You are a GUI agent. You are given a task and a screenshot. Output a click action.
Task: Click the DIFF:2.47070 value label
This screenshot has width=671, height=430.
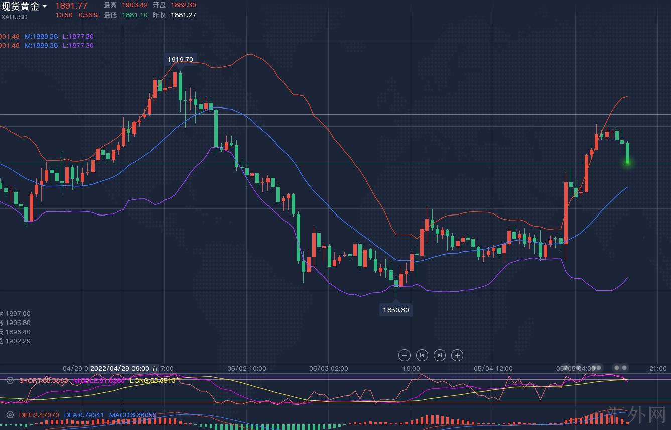tap(39, 415)
